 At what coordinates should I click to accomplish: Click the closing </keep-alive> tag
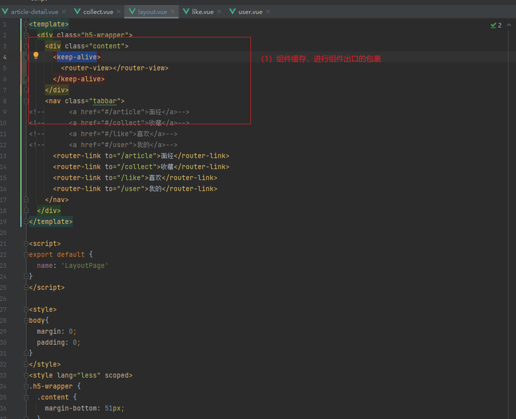(x=79, y=79)
